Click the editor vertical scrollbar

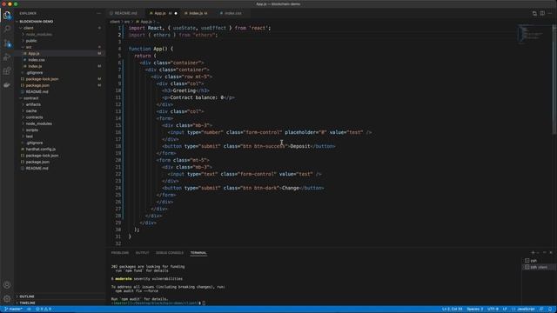tap(554, 80)
